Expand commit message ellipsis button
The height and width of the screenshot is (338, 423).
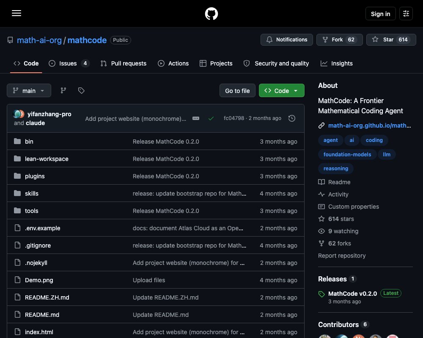pyautogui.click(x=196, y=118)
